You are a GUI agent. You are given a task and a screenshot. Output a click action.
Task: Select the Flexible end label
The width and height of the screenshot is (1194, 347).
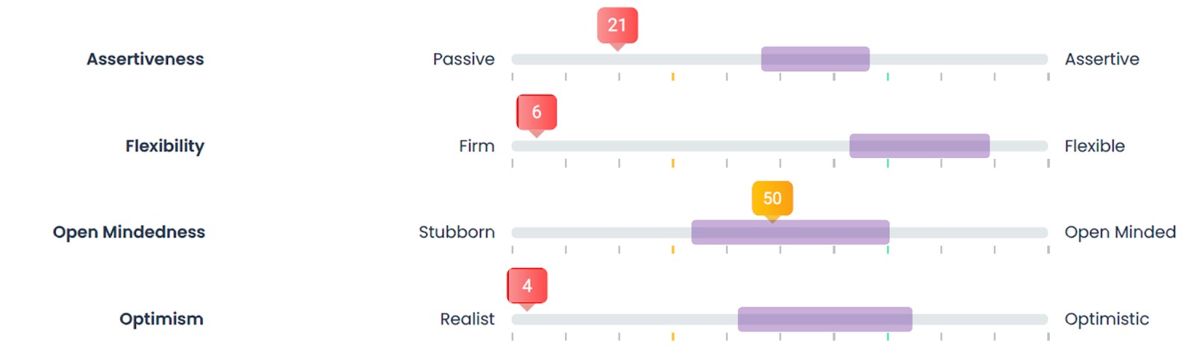pos(1094,146)
